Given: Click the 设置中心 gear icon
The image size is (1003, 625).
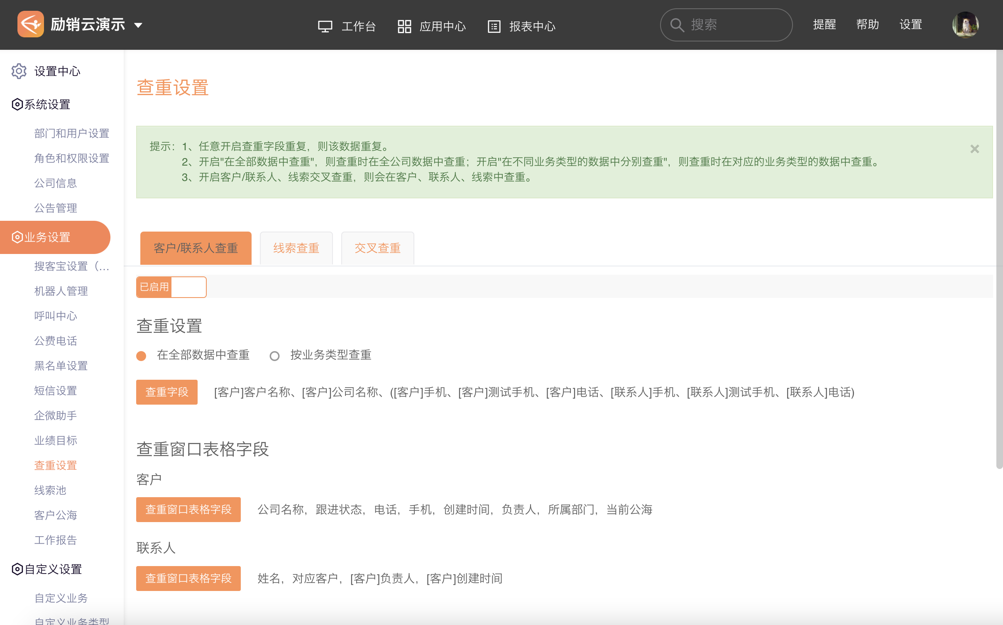Looking at the screenshot, I should click(x=19, y=71).
